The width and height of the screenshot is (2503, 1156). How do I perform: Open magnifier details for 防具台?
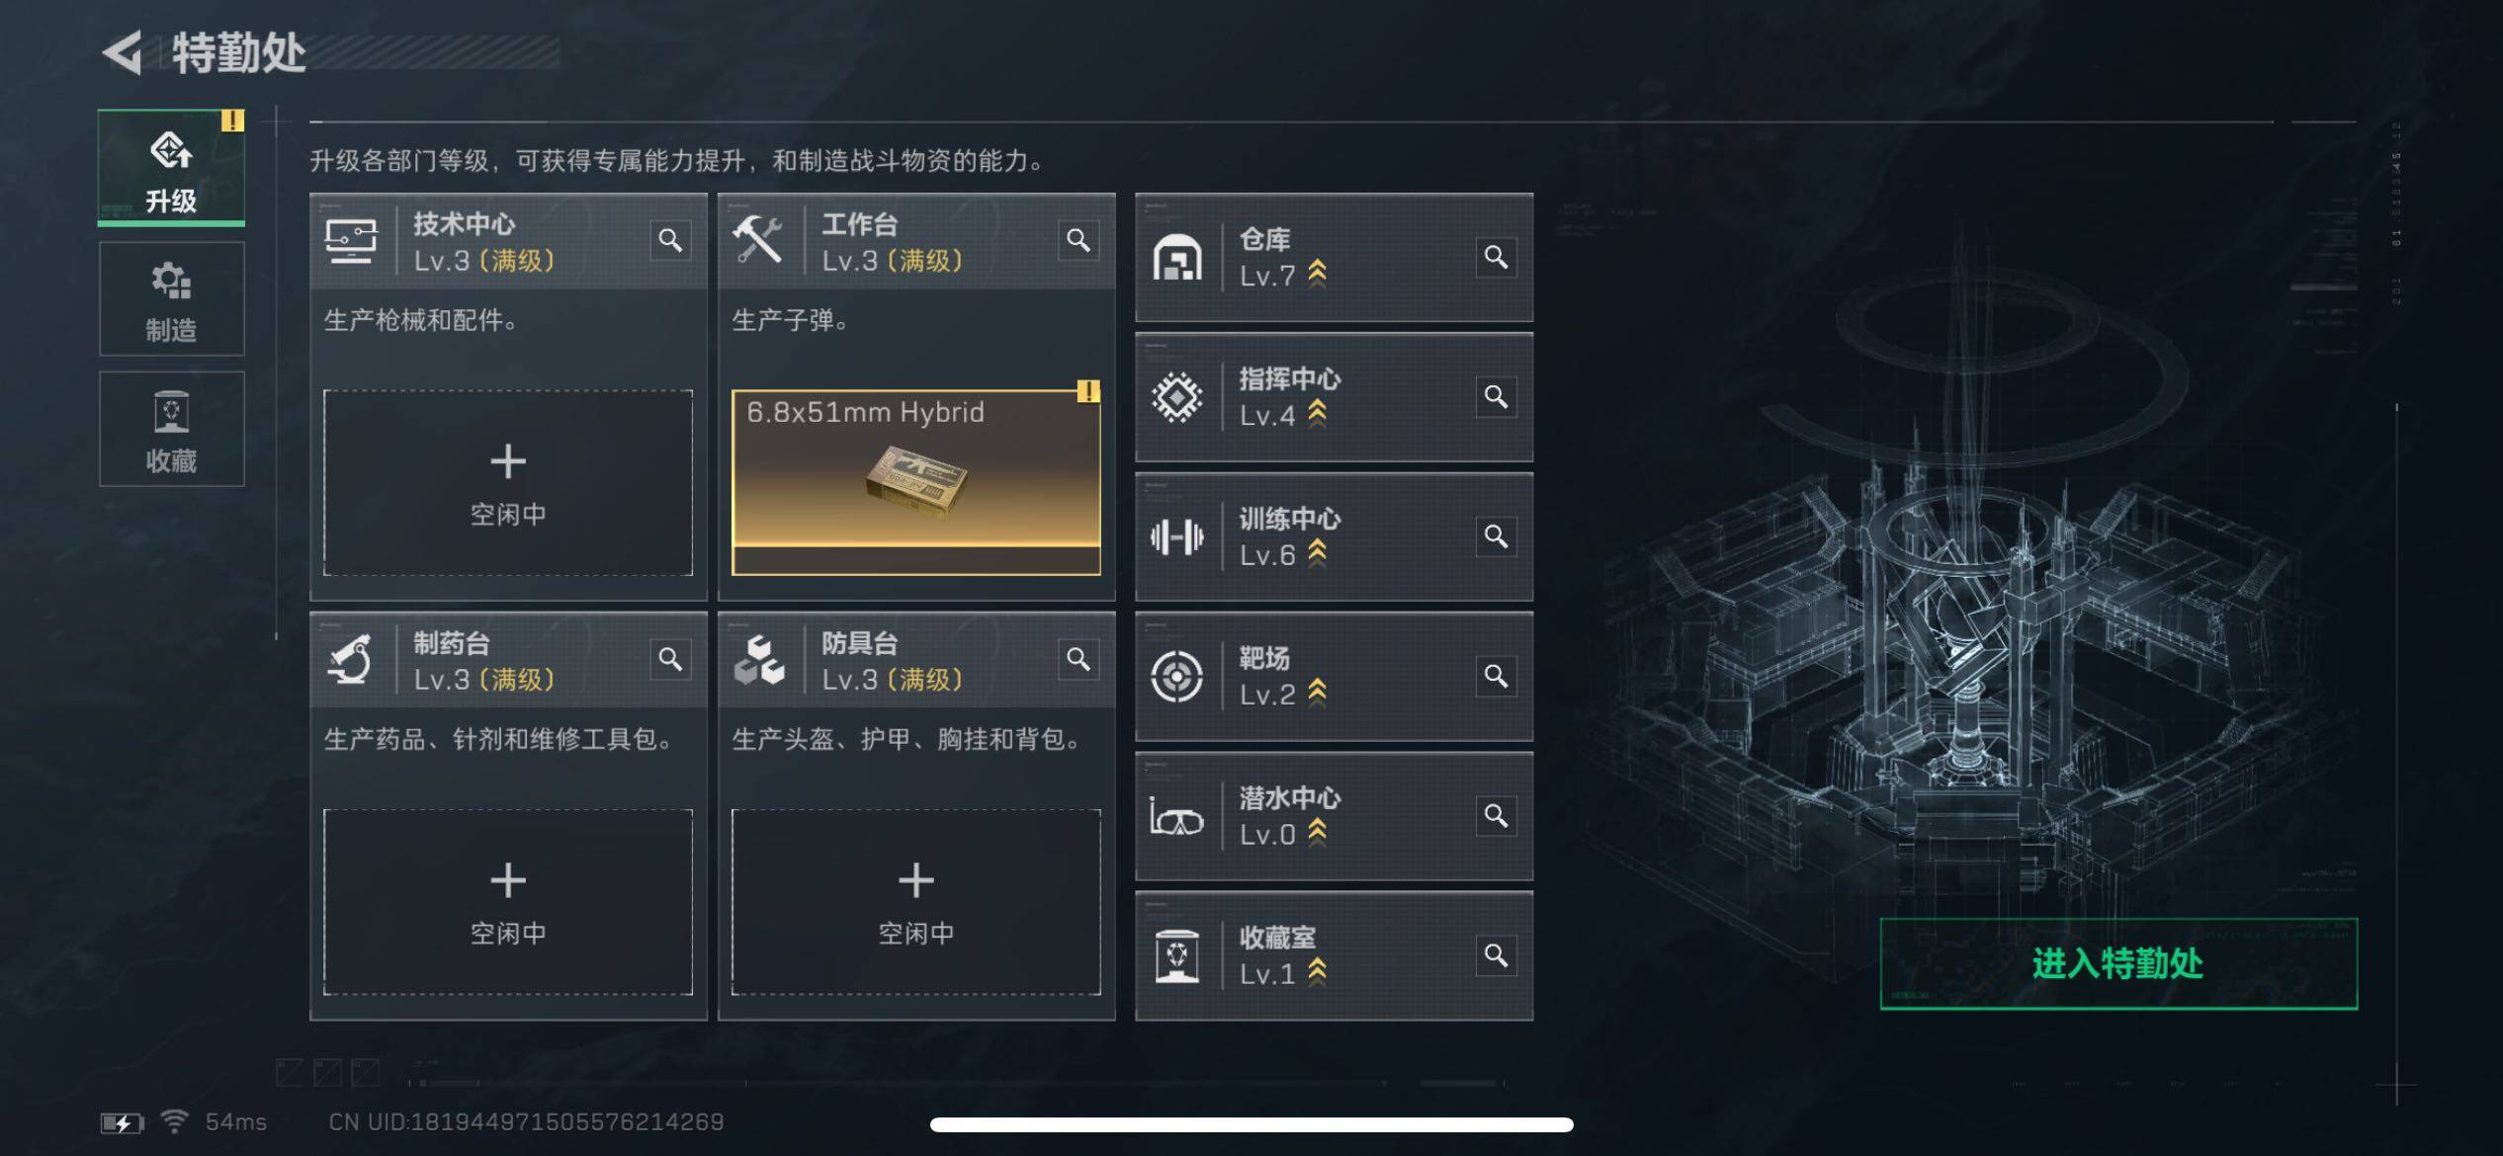pos(1079,659)
